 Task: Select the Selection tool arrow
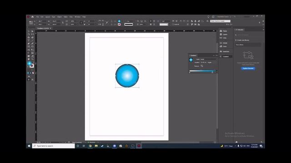coord(29,31)
